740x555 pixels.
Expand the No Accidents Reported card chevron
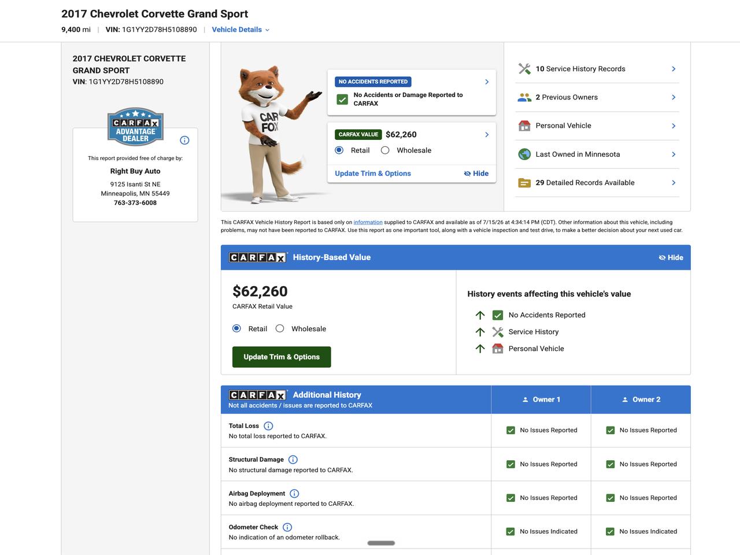point(487,82)
